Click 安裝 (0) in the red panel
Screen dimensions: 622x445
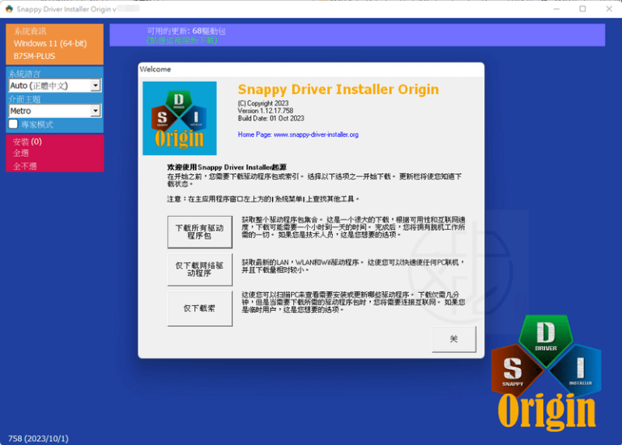click(x=28, y=142)
